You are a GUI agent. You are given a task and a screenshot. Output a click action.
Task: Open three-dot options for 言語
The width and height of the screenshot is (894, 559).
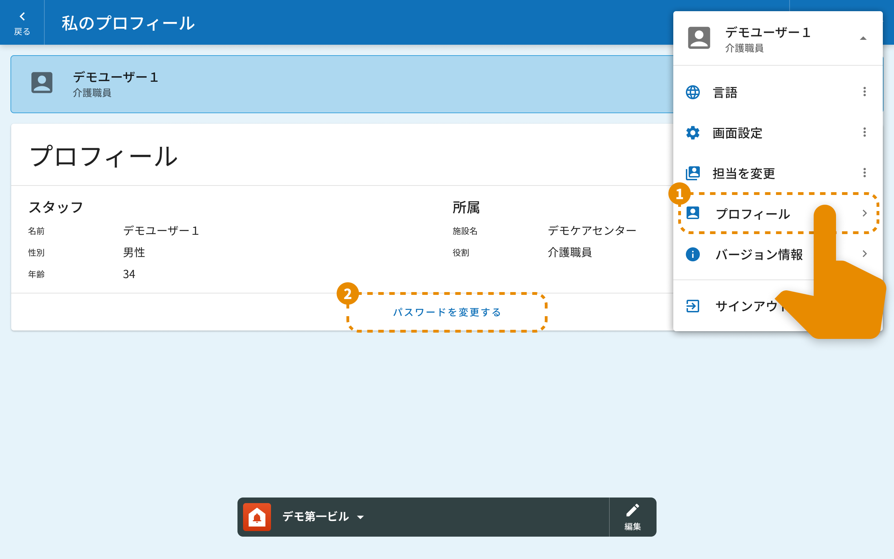(x=864, y=92)
